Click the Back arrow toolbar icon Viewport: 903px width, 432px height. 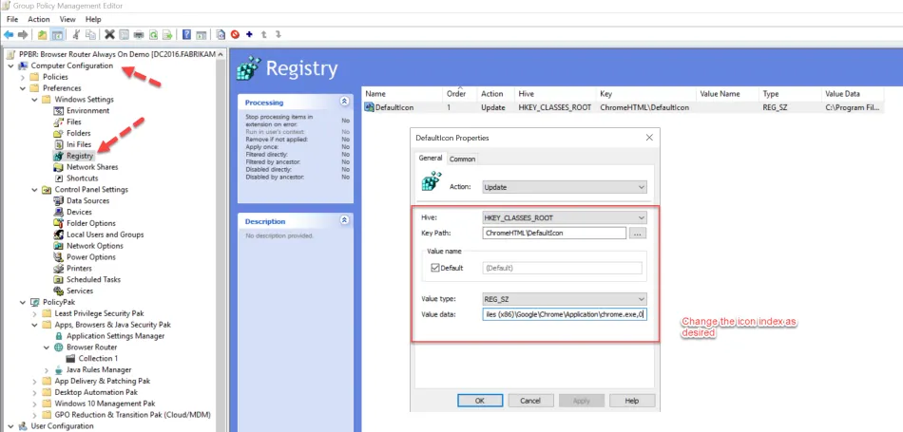tap(9, 34)
